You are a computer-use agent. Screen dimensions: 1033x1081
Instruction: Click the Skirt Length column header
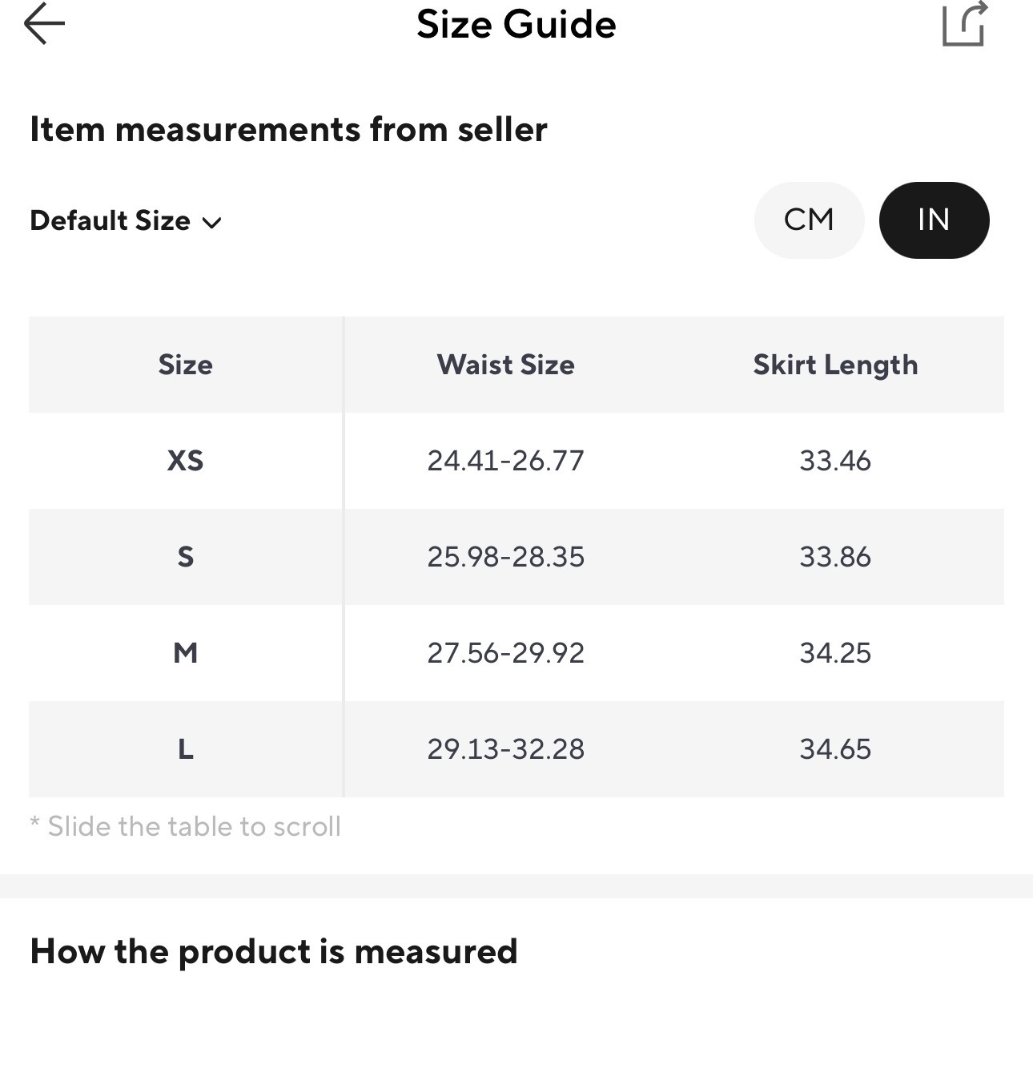[835, 365]
